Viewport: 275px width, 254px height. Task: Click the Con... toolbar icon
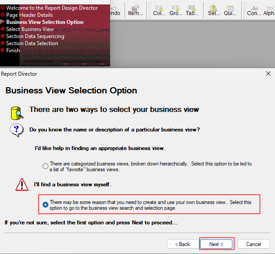coord(254,11)
